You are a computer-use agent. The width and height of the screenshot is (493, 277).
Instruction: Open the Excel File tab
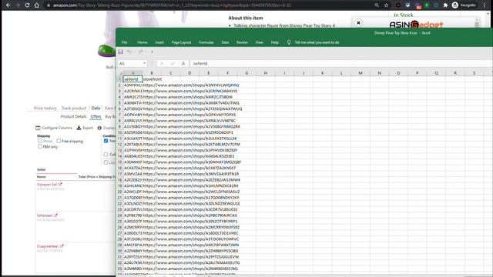point(125,42)
